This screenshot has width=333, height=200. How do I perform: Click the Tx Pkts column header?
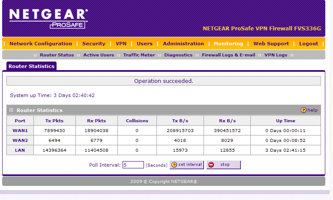pyautogui.click(x=54, y=121)
